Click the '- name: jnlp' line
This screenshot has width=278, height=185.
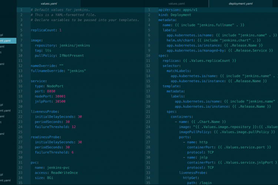(x=195, y=158)
